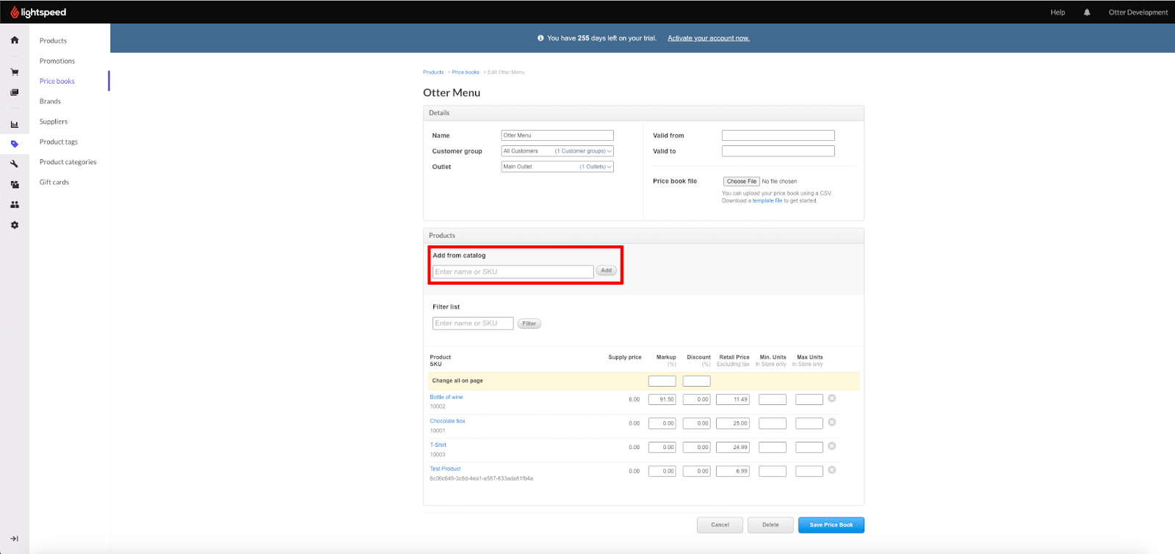The image size is (1175, 554).
Task: Focus the Name input field
Action: pyautogui.click(x=557, y=136)
